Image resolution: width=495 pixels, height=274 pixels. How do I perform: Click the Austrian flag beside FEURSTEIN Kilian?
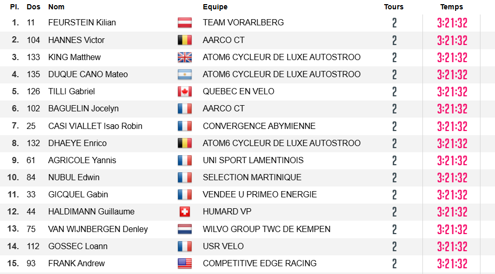tap(185, 23)
